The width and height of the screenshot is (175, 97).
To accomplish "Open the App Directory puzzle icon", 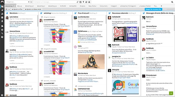I will pos(2,26).
